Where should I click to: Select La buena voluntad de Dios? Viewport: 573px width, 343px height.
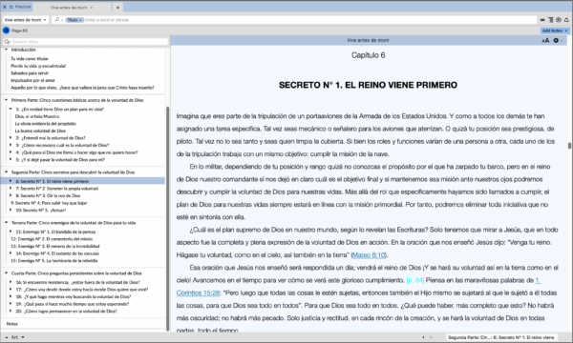point(40,131)
